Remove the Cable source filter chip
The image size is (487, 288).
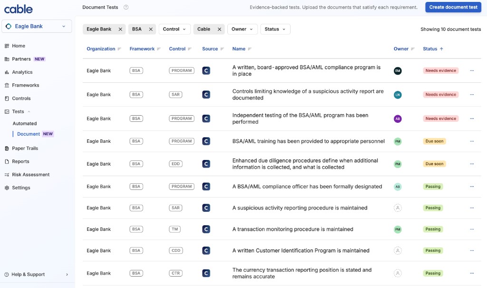point(219,29)
